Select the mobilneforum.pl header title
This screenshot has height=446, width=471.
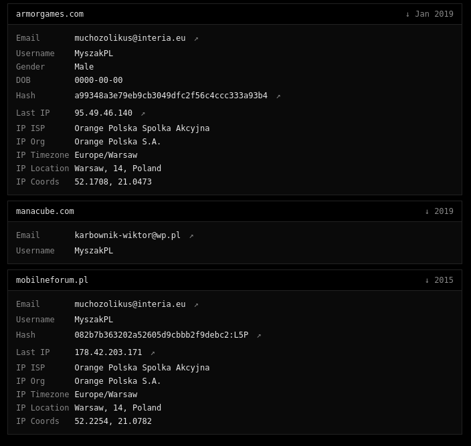52,280
